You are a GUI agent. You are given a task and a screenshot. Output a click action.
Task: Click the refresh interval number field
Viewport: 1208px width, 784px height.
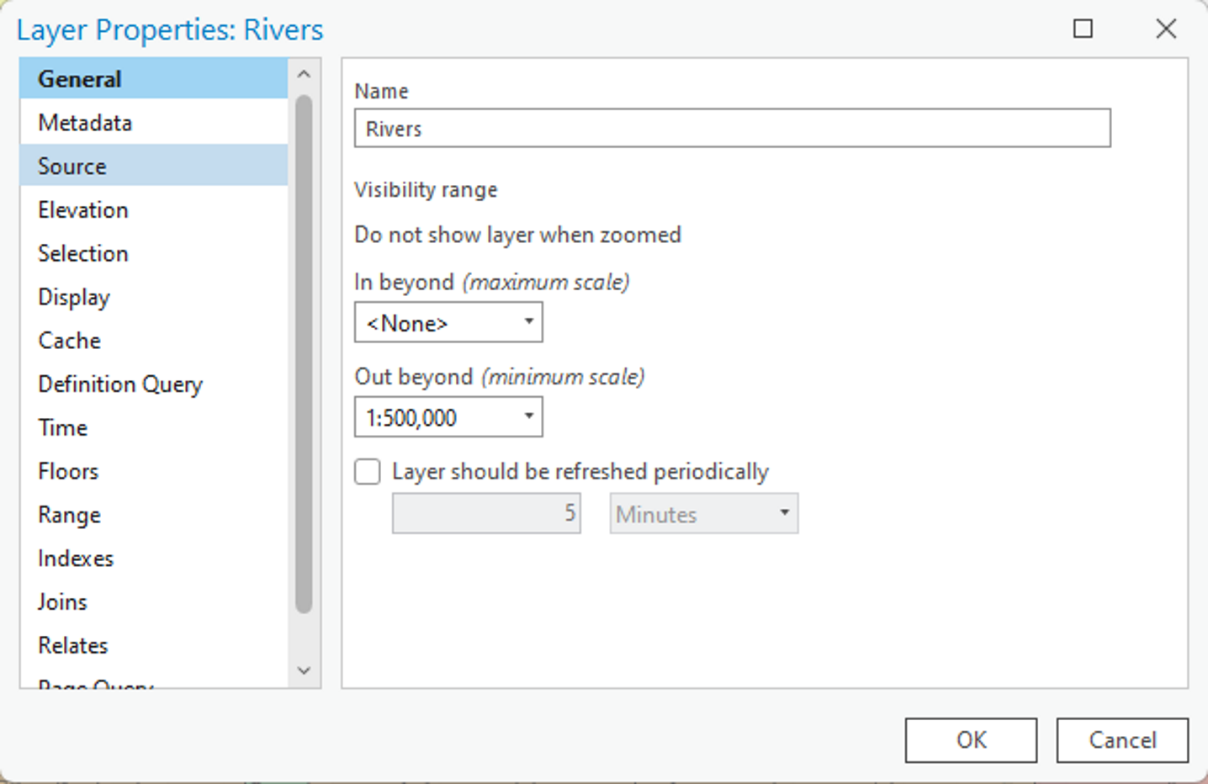[486, 513]
